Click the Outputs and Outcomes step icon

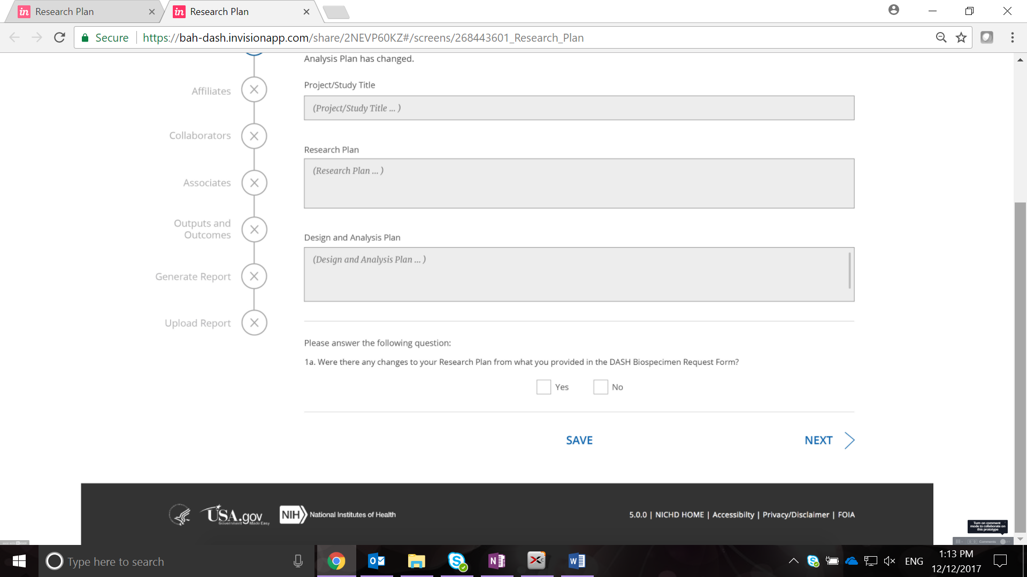click(254, 230)
